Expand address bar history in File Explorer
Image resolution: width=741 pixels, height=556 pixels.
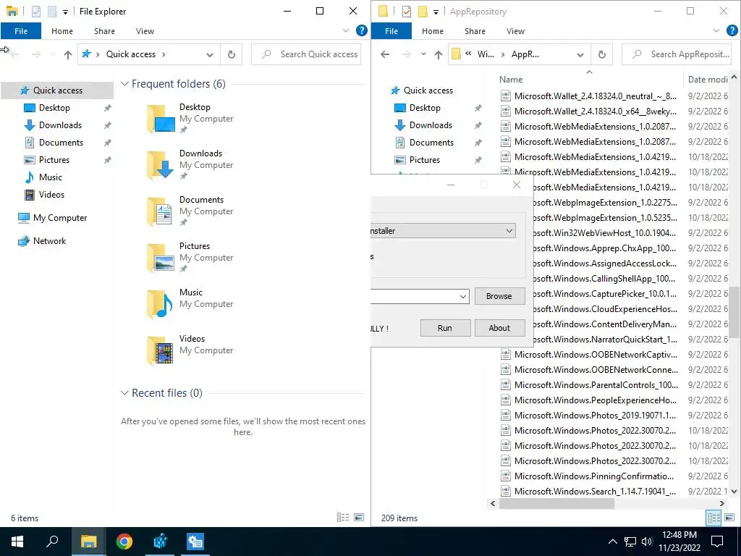[209, 55]
